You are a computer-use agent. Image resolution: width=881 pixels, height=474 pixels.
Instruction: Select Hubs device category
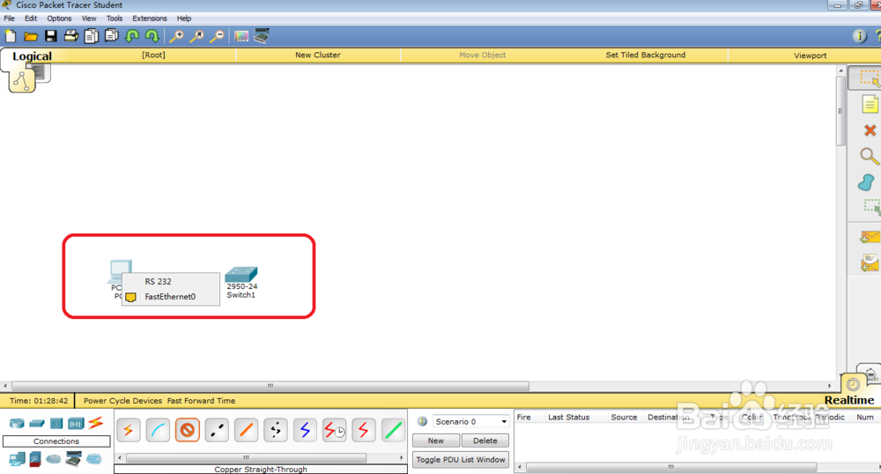[56, 424]
